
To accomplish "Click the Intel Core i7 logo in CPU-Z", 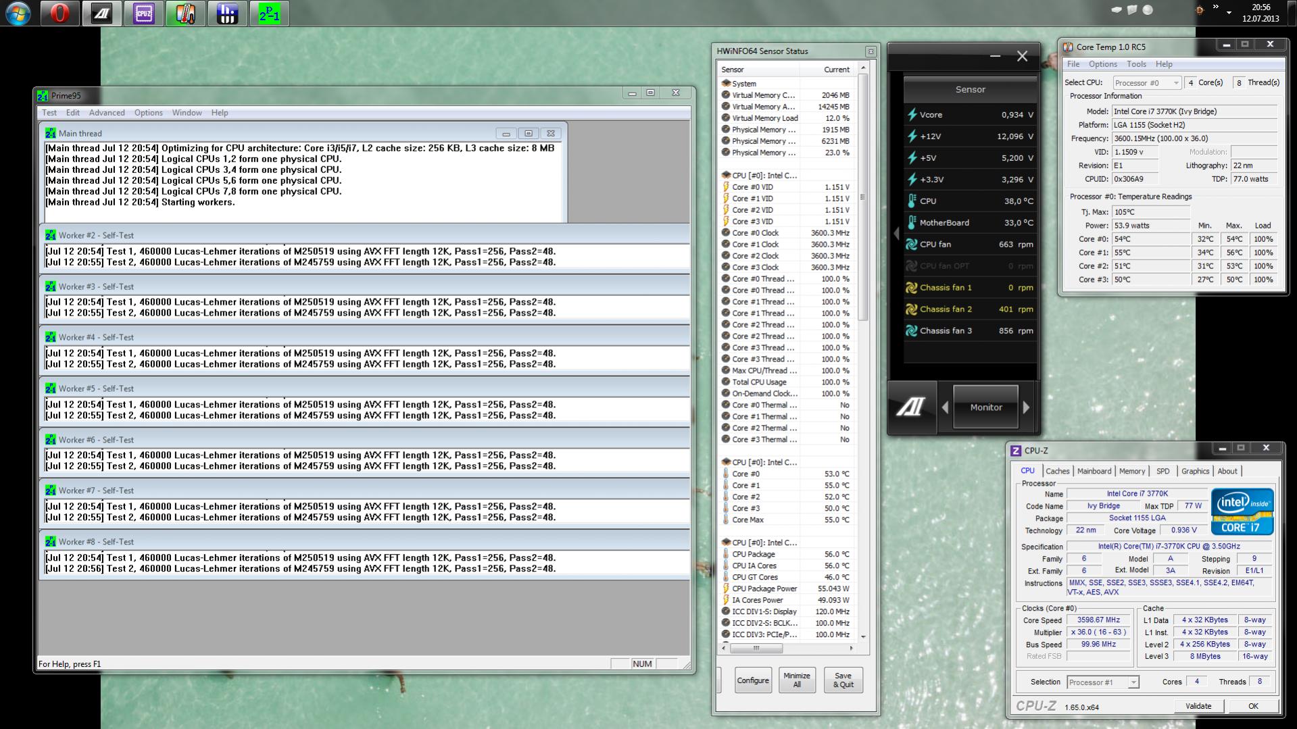I will tap(1242, 511).
